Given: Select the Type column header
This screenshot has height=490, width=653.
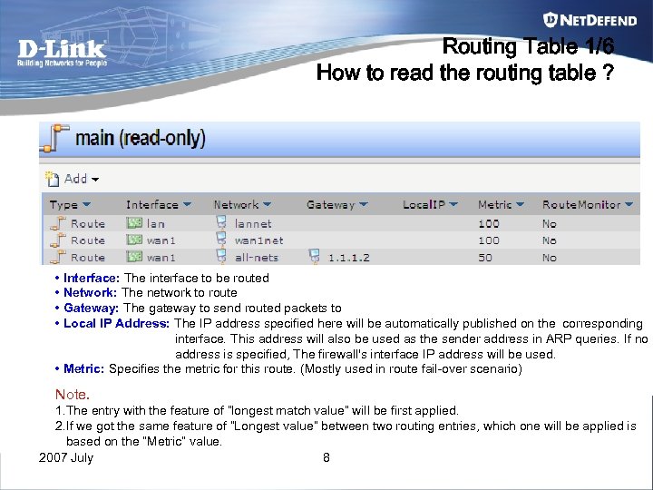Looking at the screenshot, I should (63, 204).
